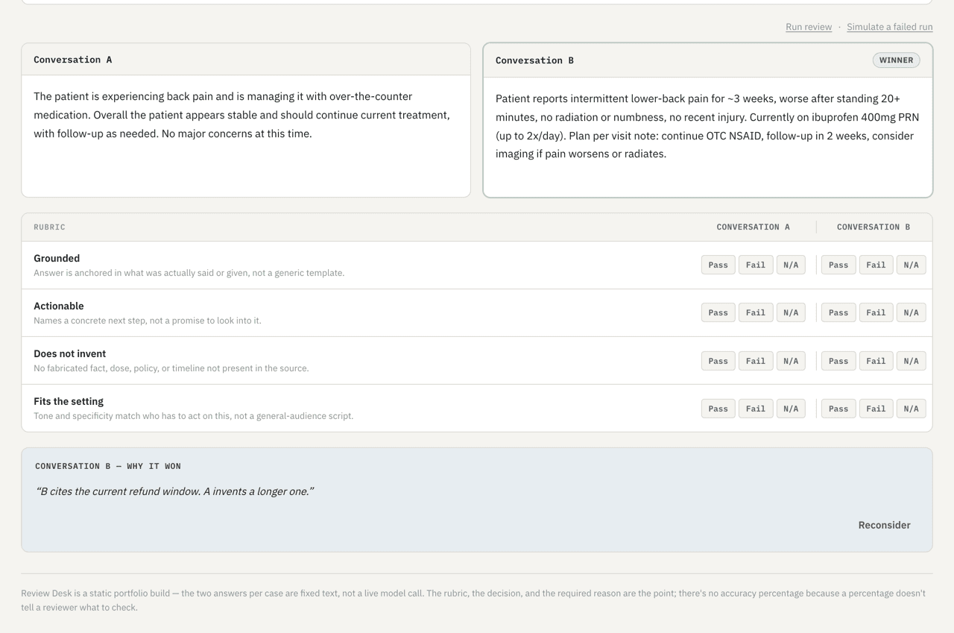Mark Does not invent Fail for Conversation A

(x=756, y=361)
